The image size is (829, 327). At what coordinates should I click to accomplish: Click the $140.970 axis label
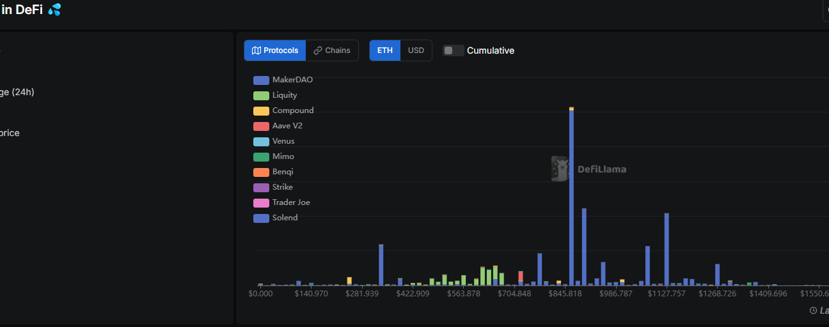[311, 294]
